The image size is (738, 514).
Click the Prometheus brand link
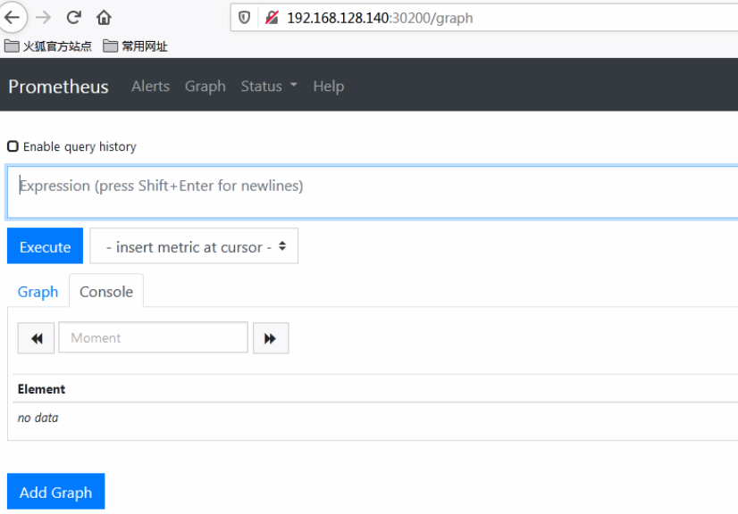[x=58, y=87]
